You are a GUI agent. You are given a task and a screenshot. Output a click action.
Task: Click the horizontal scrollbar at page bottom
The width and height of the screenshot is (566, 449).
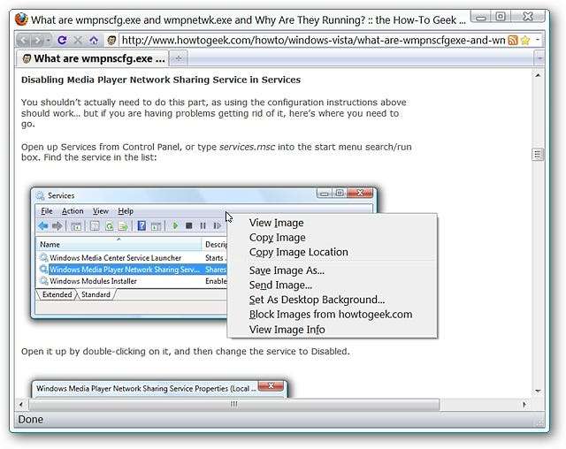[x=233, y=404]
